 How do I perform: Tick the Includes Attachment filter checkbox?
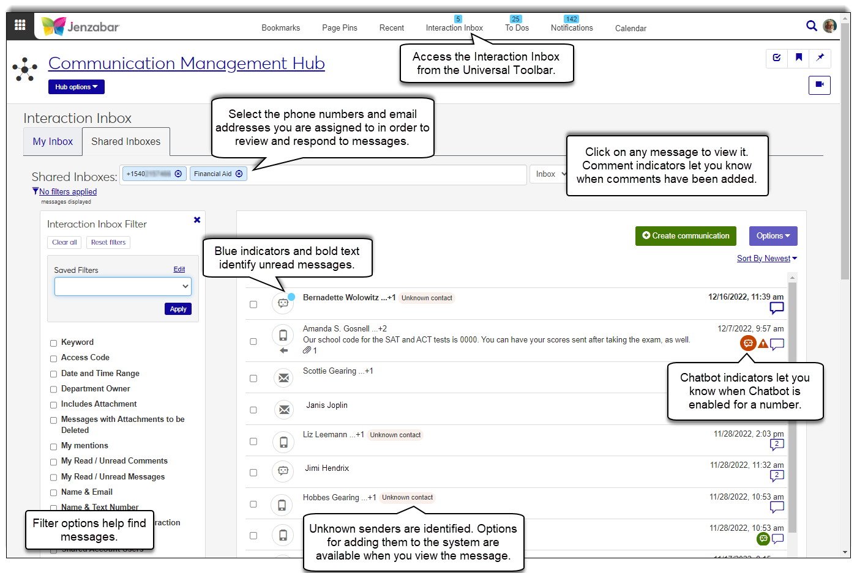pyautogui.click(x=53, y=405)
